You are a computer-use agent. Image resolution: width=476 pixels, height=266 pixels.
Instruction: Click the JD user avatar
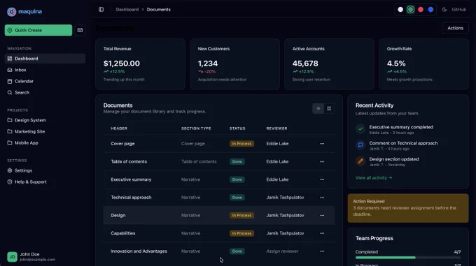12,257
